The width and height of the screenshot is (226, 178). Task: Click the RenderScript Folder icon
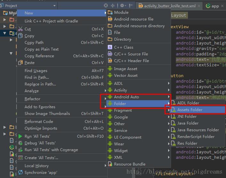173,137
